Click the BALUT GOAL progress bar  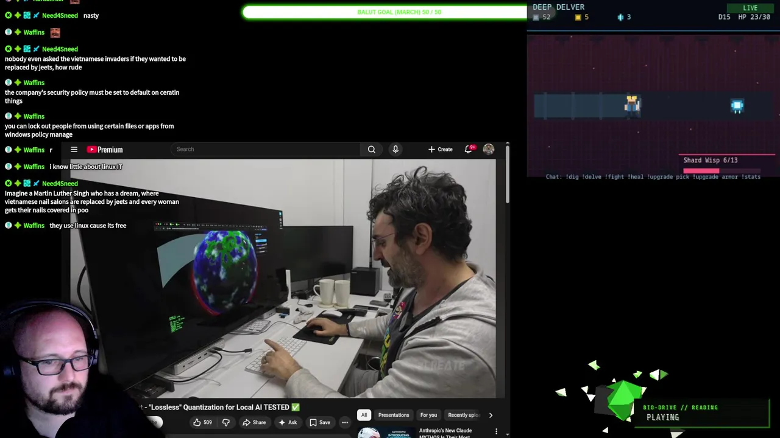pyautogui.click(x=385, y=12)
